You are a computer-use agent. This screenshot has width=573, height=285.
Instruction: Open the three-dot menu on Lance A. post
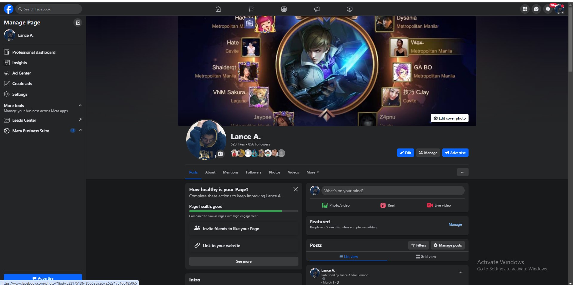click(x=460, y=272)
